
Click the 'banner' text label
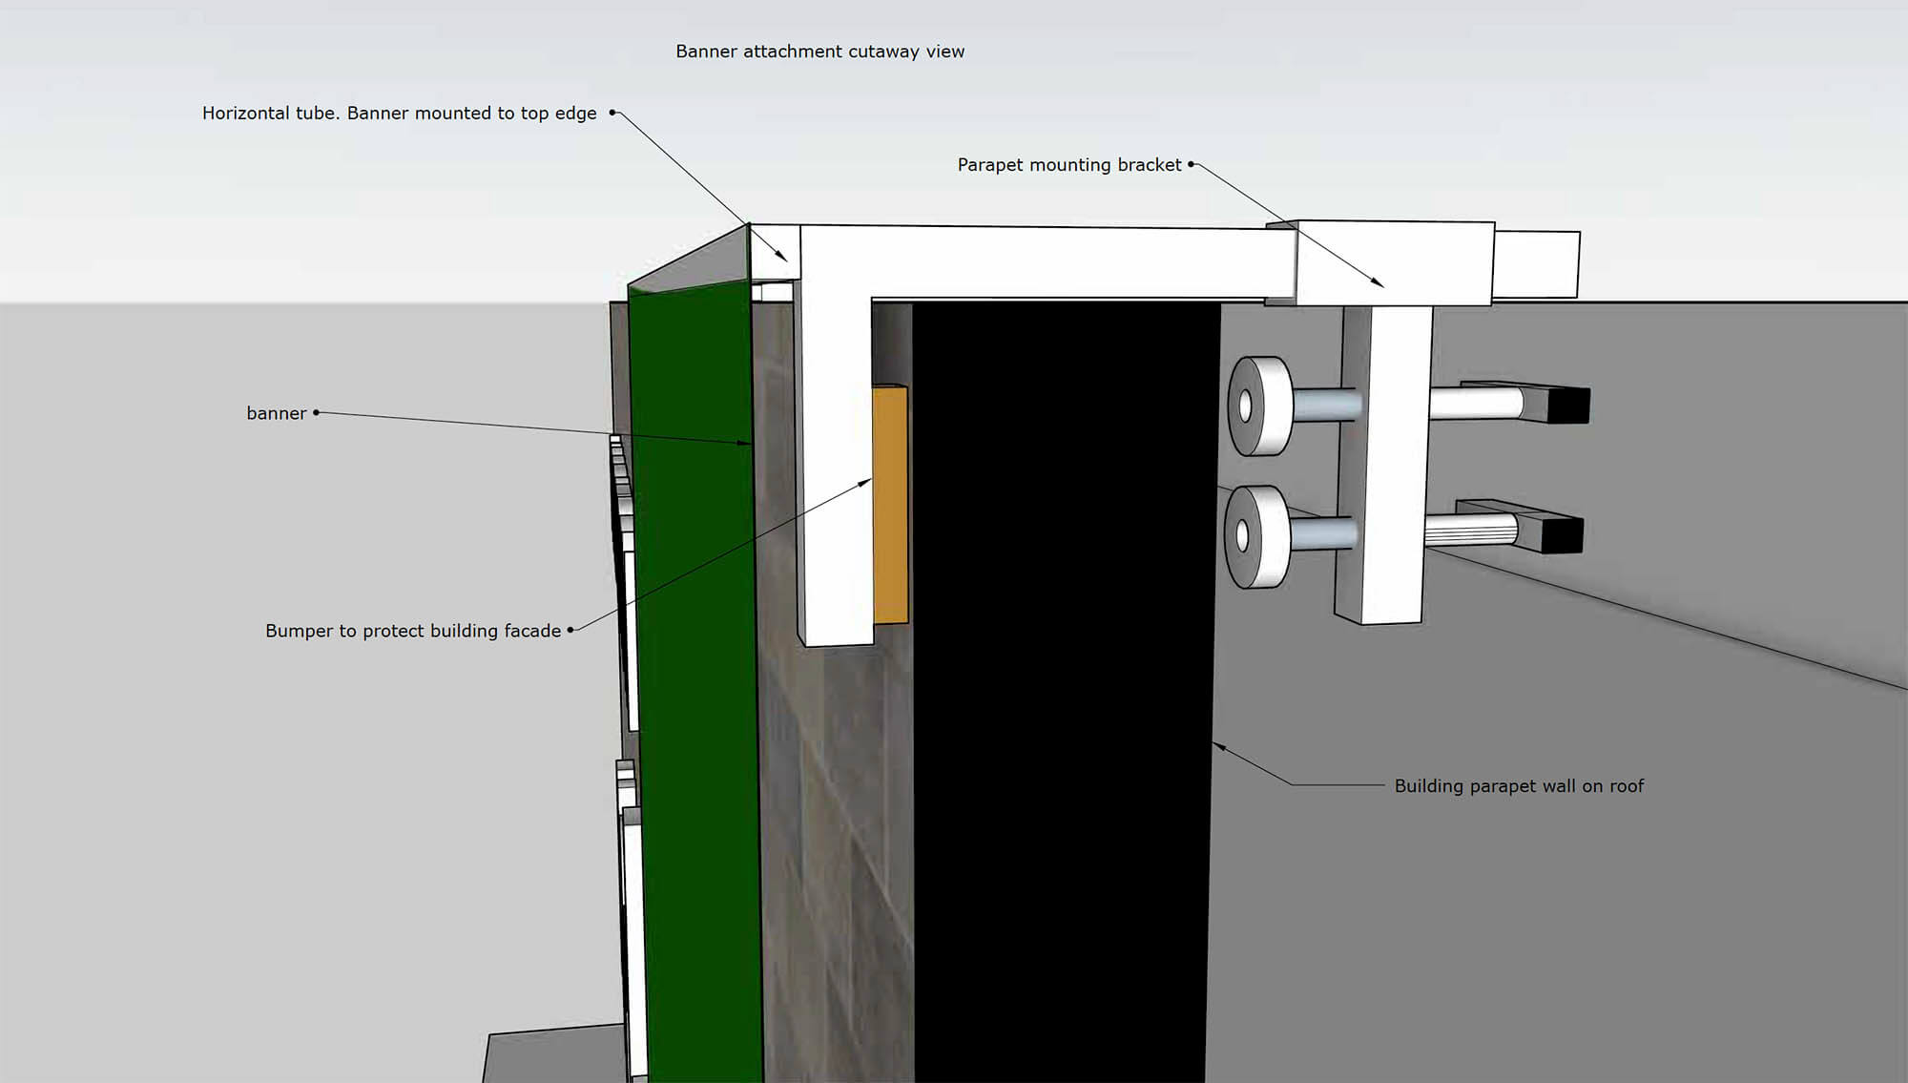[x=275, y=413]
